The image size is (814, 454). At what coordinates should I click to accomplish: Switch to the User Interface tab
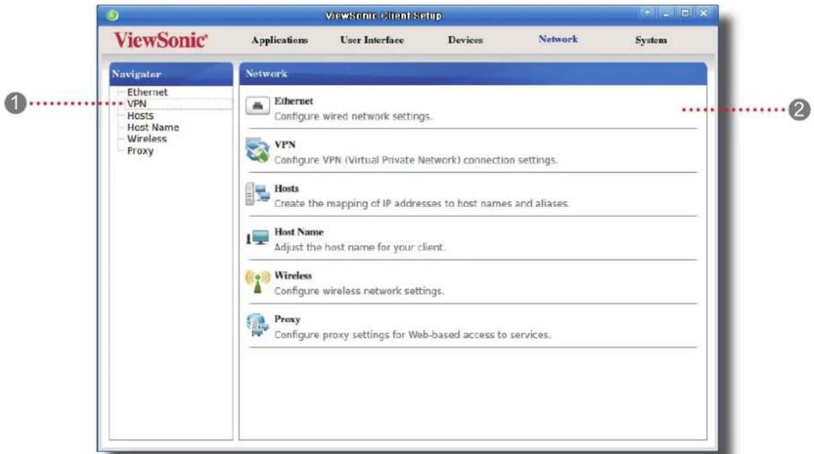(372, 40)
